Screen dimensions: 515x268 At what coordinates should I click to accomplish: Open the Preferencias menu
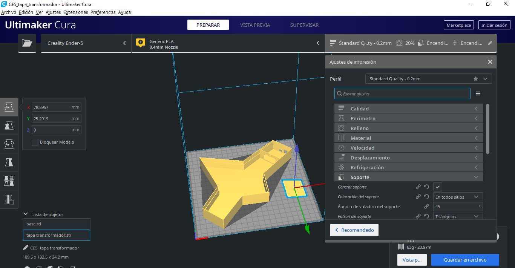point(103,12)
